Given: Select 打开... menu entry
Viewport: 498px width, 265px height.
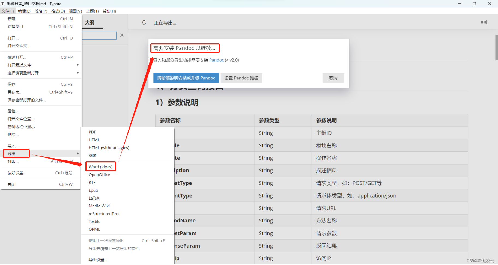Looking at the screenshot, I should coord(41,38).
